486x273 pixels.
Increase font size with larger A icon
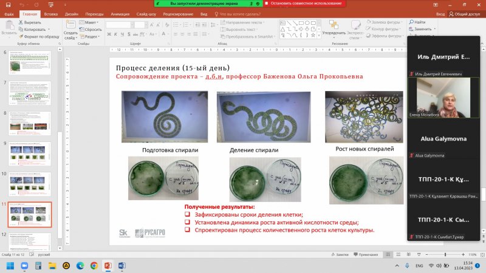tap(151, 25)
